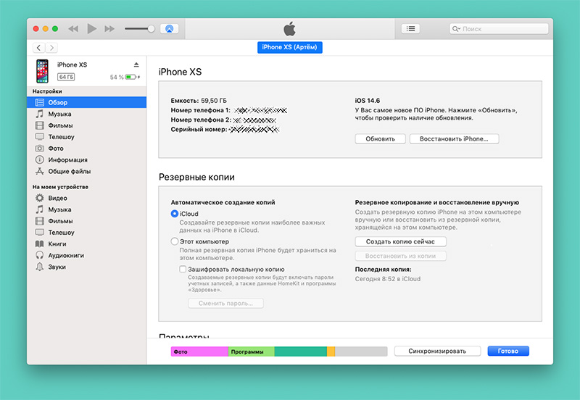
Task: Select the iPhone XS (Артём) device tab
Action: click(x=289, y=47)
